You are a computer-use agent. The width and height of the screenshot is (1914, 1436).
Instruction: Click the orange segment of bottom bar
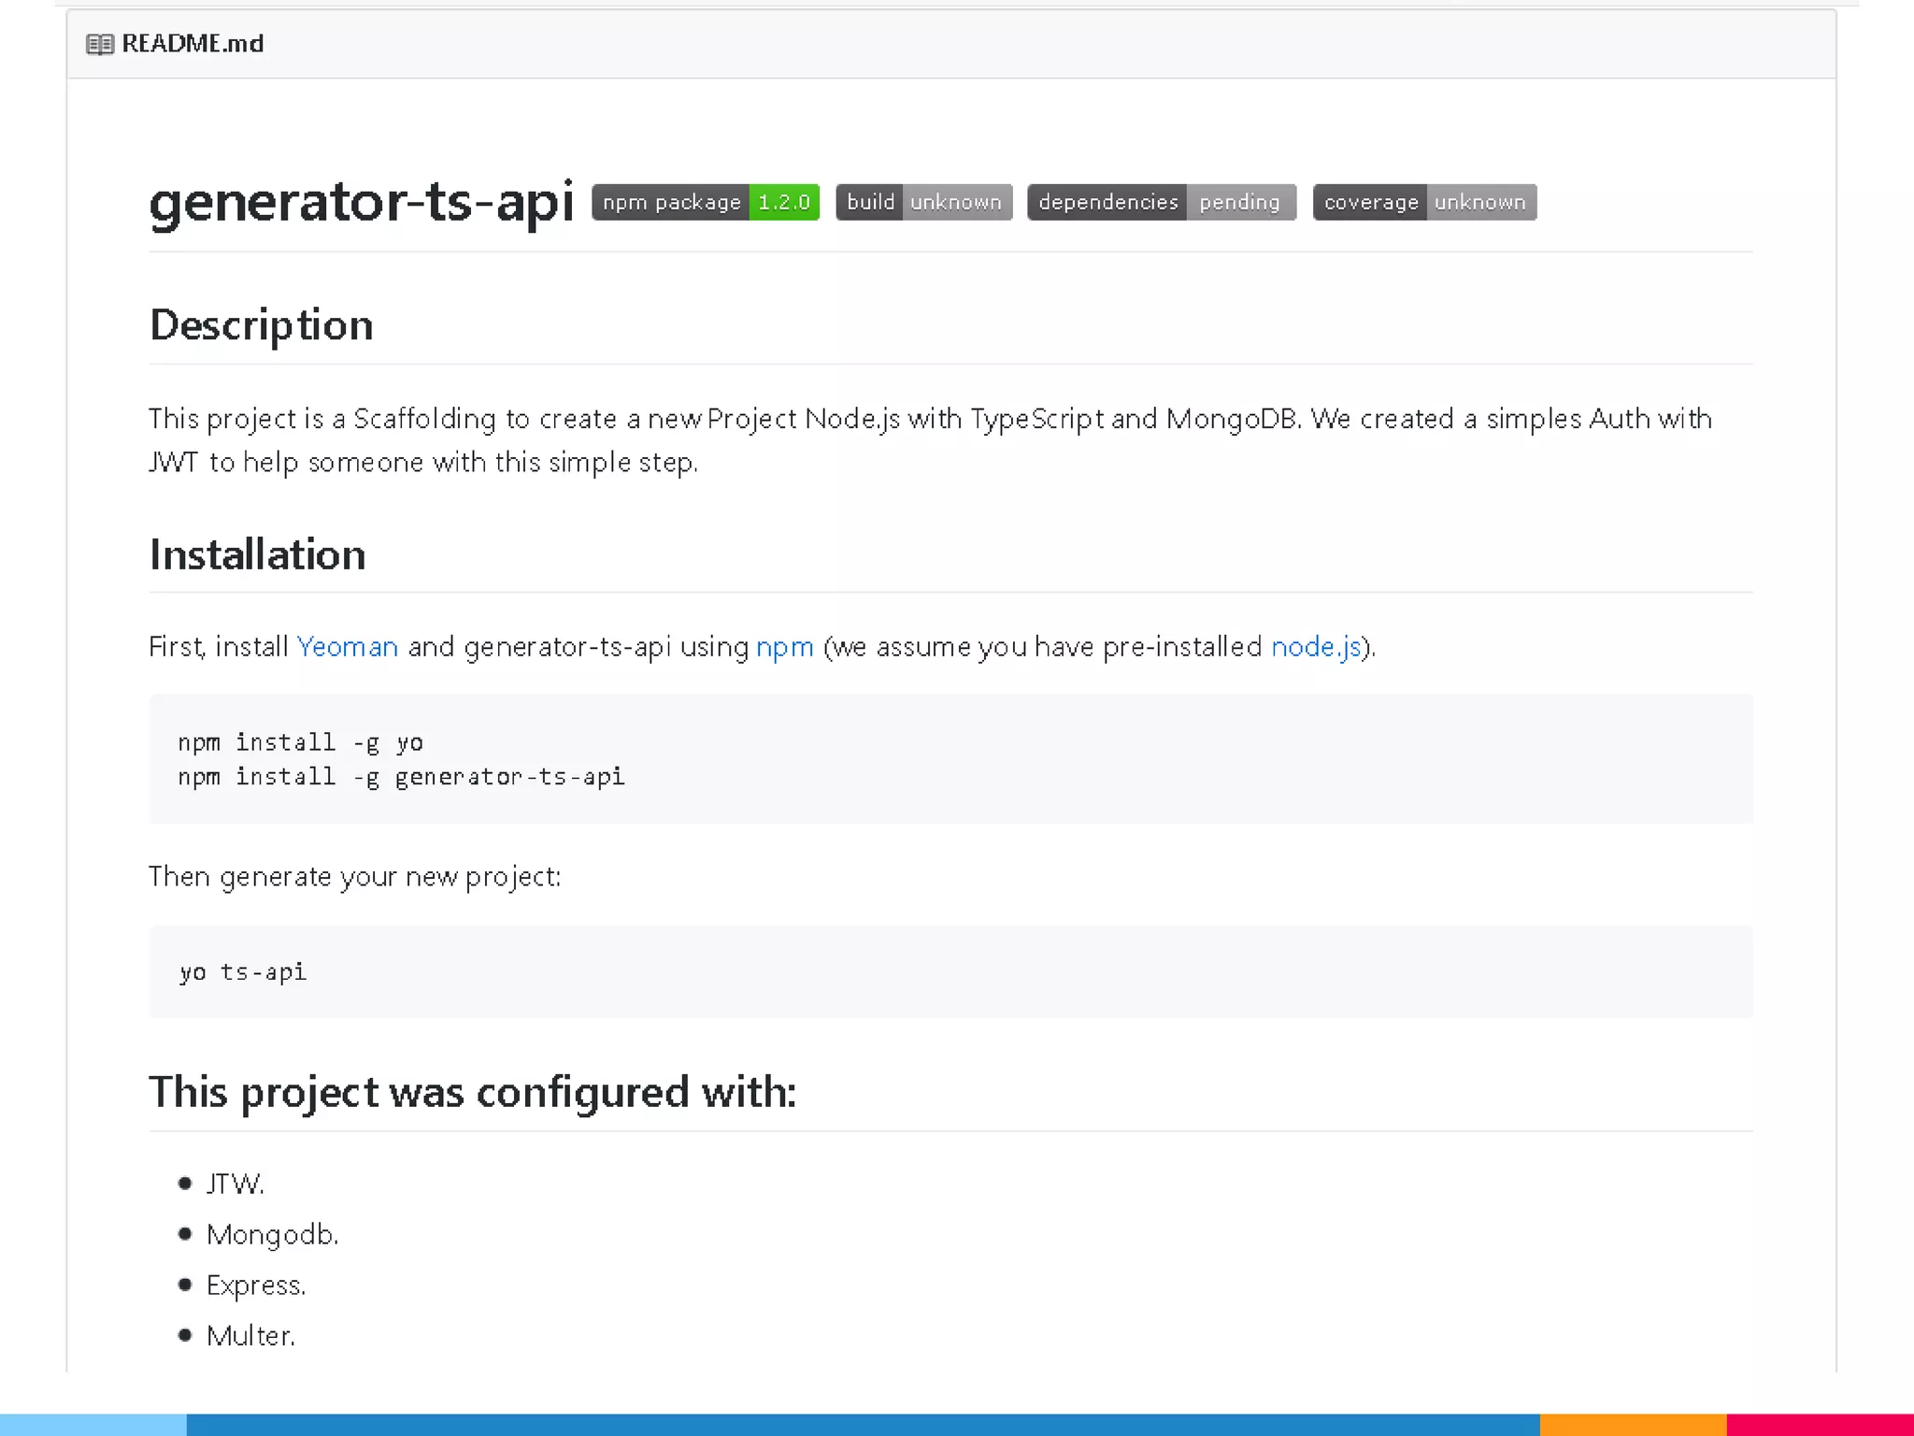[1632, 1425]
